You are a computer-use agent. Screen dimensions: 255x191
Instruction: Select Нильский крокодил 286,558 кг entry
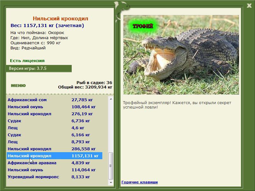tap(55, 149)
